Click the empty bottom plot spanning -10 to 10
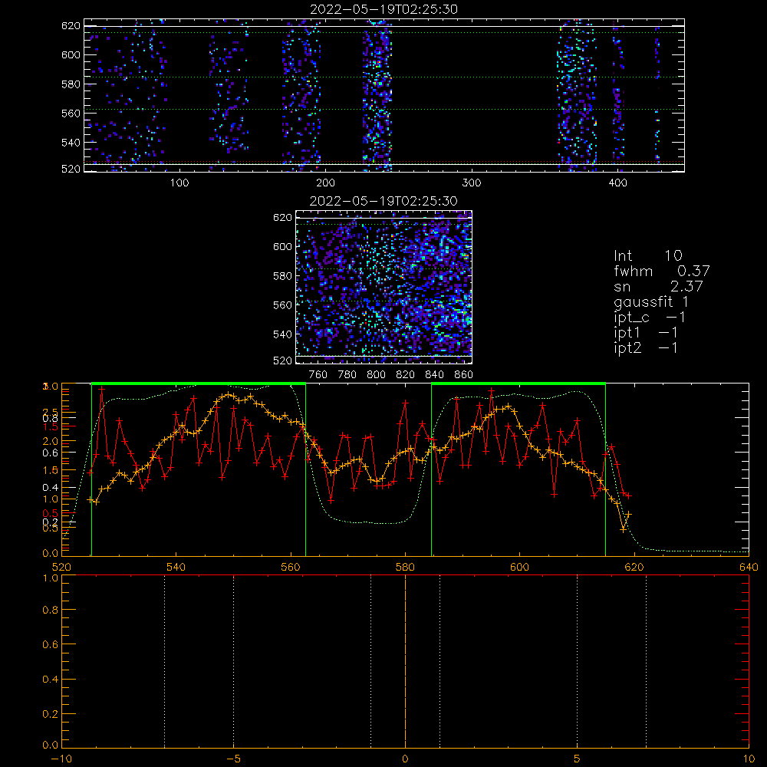This screenshot has width=767, height=767. coord(406,661)
